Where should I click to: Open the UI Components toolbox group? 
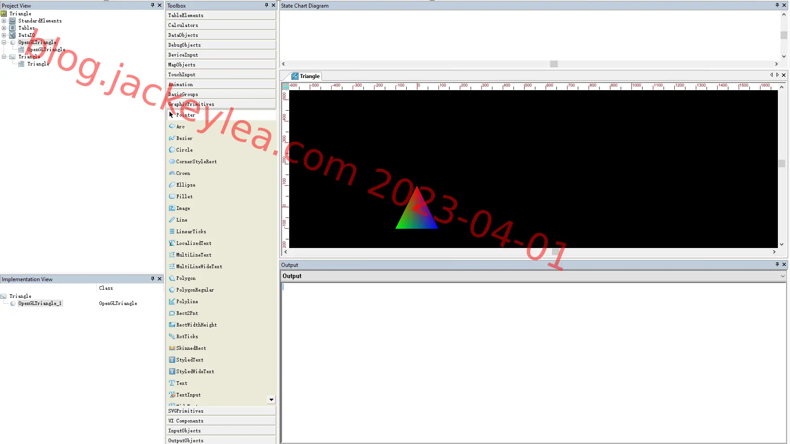point(221,421)
